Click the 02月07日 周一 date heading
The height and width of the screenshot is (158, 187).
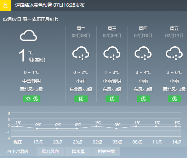(30, 19)
